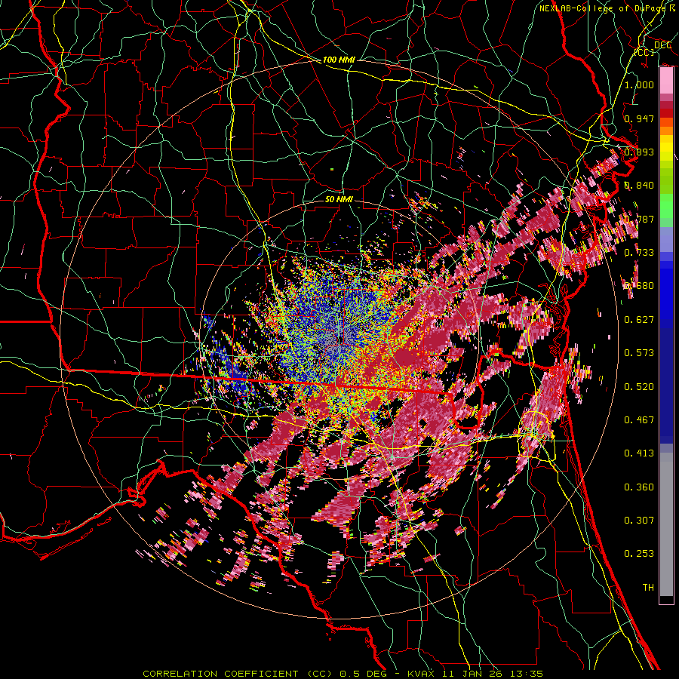Select the pink band atop the CC legend

[666, 81]
